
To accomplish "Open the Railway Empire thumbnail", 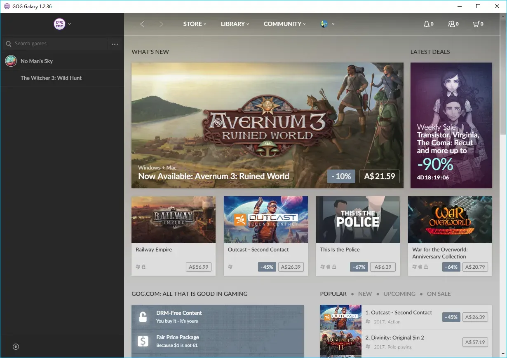I will [x=174, y=220].
